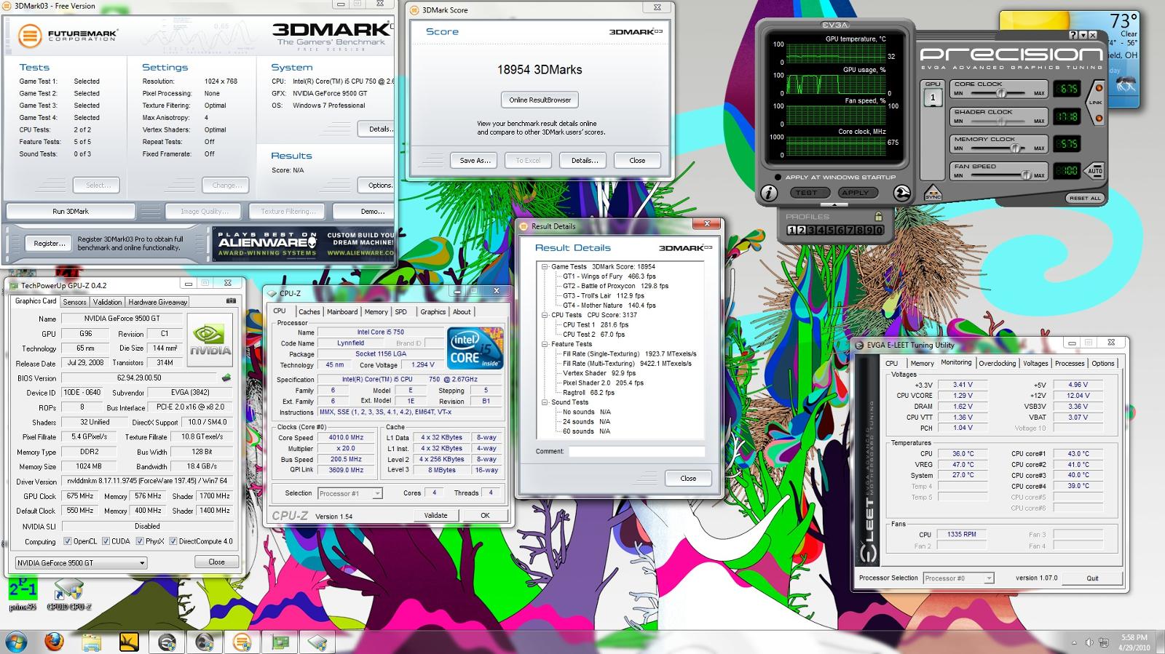This screenshot has width=1165, height=654.
Task: Click the NVIDIA logo in GPU-Z
Action: pyautogui.click(x=210, y=340)
